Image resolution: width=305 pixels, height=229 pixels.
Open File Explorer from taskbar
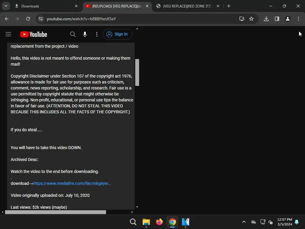(x=146, y=222)
